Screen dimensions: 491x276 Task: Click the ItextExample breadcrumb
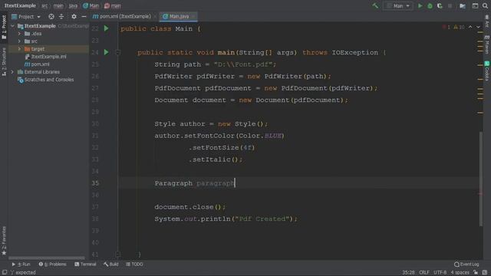pyautogui.click(x=20, y=5)
